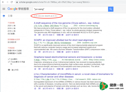Filter results to 2019 以後
126x92 pixels.
click(12, 28)
